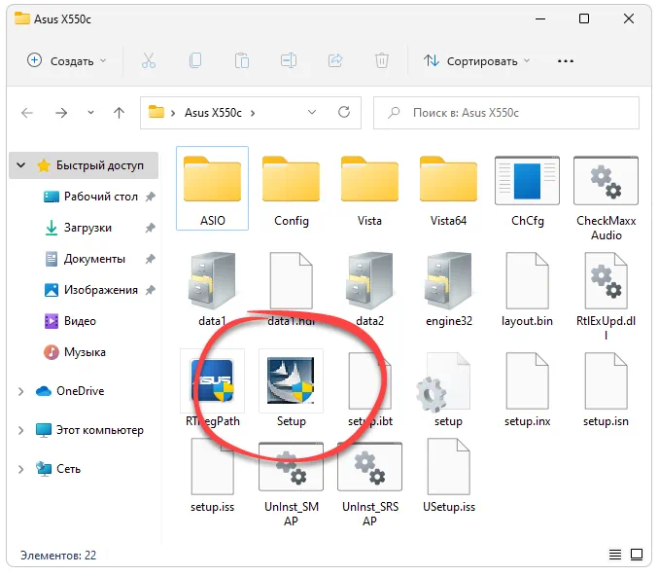Image resolution: width=659 pixels, height=575 pixels.
Task: Click the Share icon in toolbar
Action: click(x=335, y=61)
